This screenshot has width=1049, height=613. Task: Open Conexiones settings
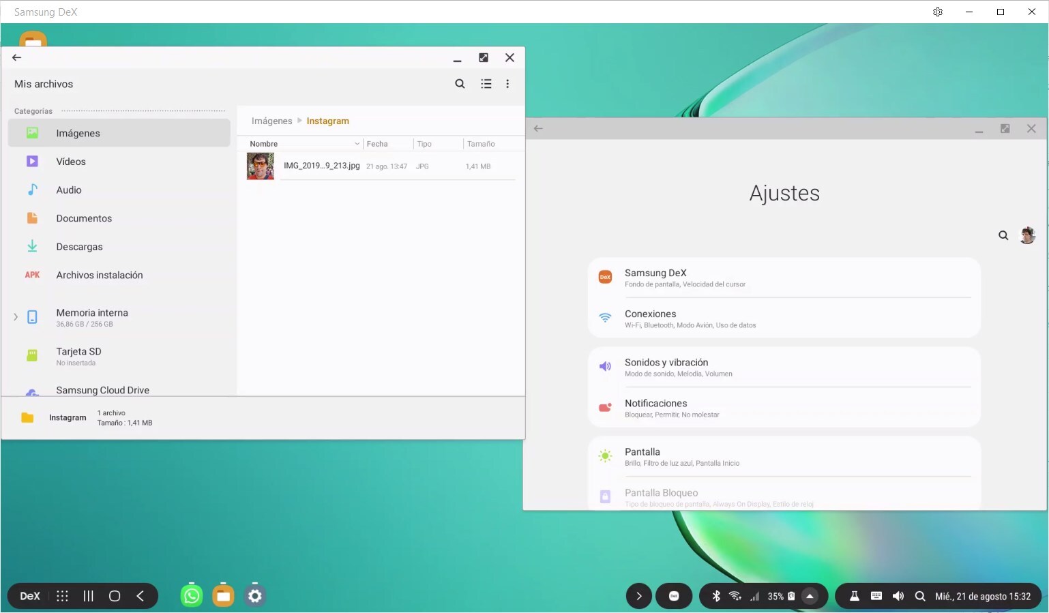pyautogui.click(x=784, y=318)
